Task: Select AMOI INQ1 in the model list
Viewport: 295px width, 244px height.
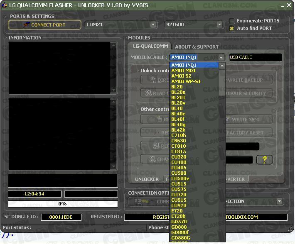Action: click(194, 65)
